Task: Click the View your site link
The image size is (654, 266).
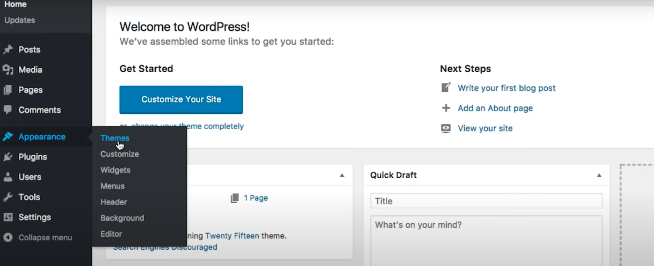Action: pyautogui.click(x=485, y=128)
